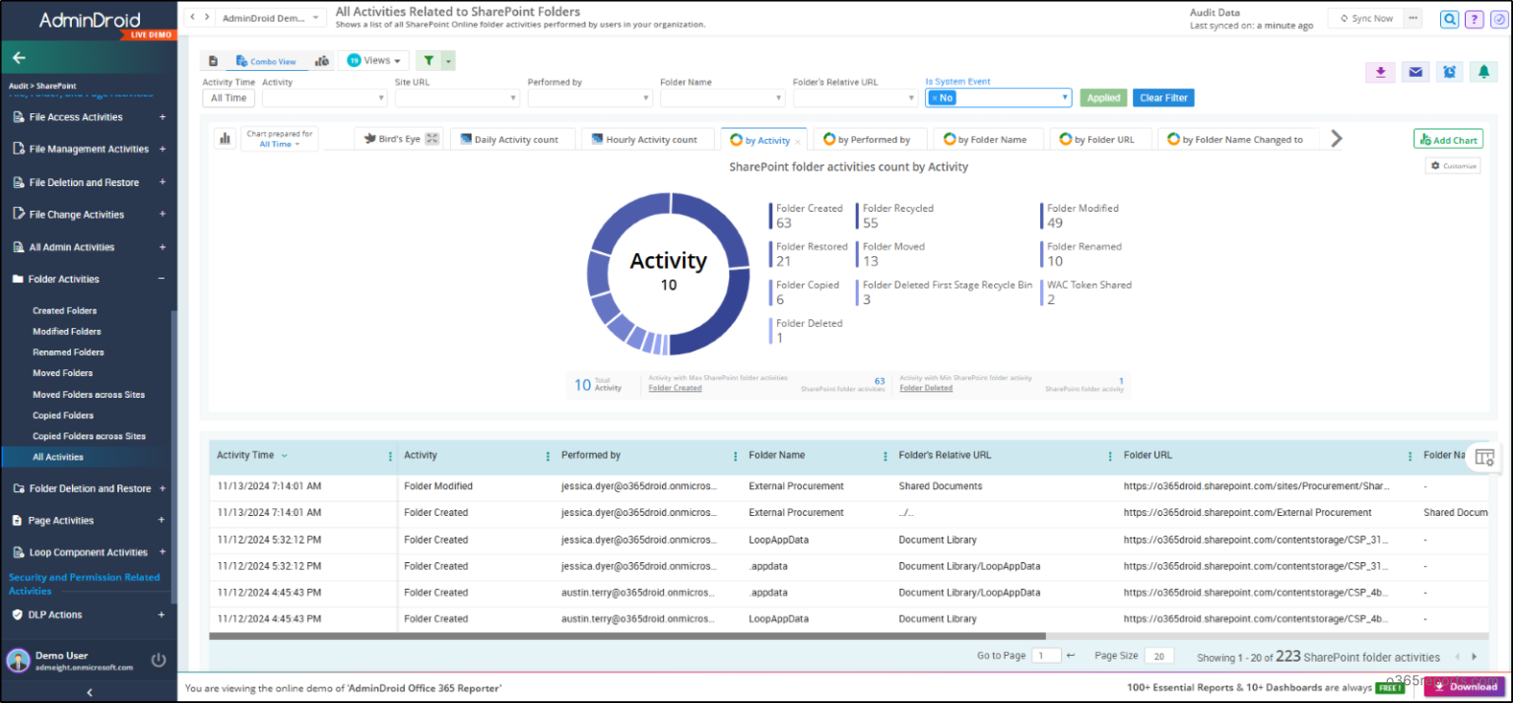
Task: Open the Folder Name filter dropdown
Action: [722, 98]
